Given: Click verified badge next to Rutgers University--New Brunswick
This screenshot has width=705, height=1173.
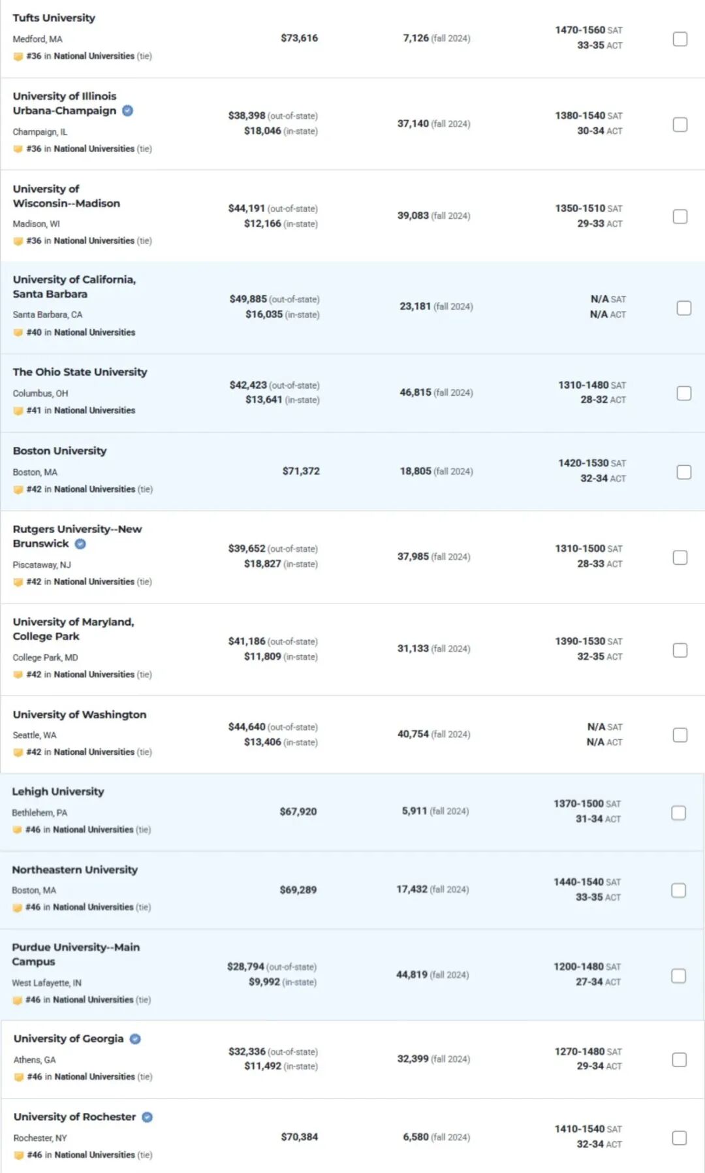Looking at the screenshot, I should 80,544.
